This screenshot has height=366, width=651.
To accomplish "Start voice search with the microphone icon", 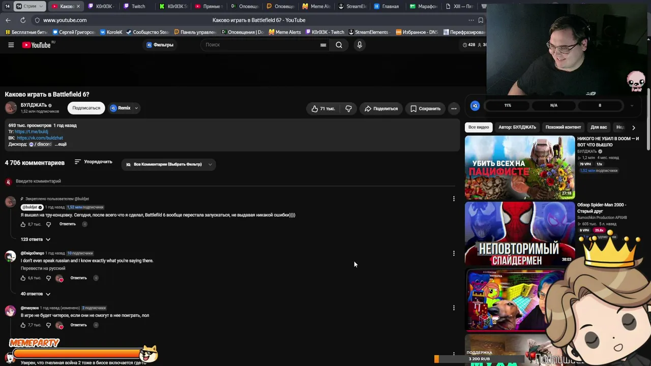I will [x=360, y=45].
